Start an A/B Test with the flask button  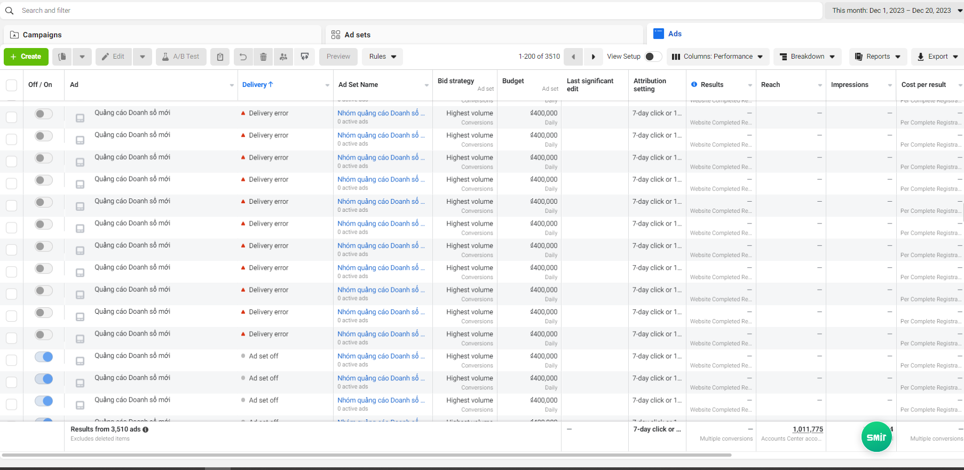pyautogui.click(x=181, y=57)
